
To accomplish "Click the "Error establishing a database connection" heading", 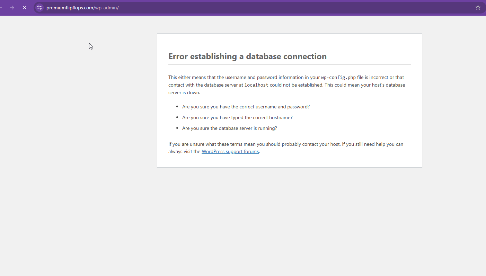I will tap(247, 56).
